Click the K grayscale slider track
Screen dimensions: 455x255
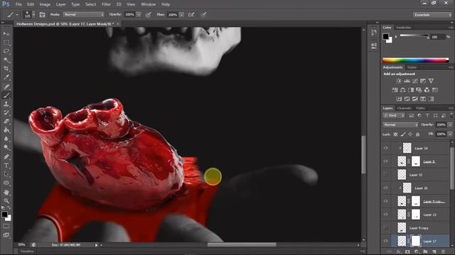click(x=414, y=35)
